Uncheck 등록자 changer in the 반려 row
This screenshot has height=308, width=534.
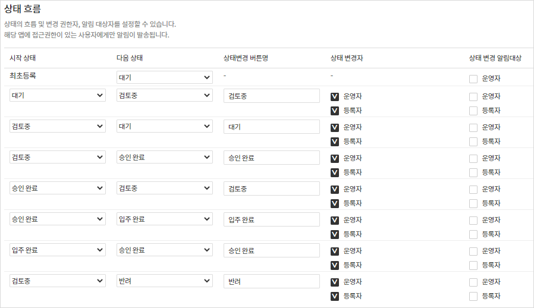tap(335, 296)
